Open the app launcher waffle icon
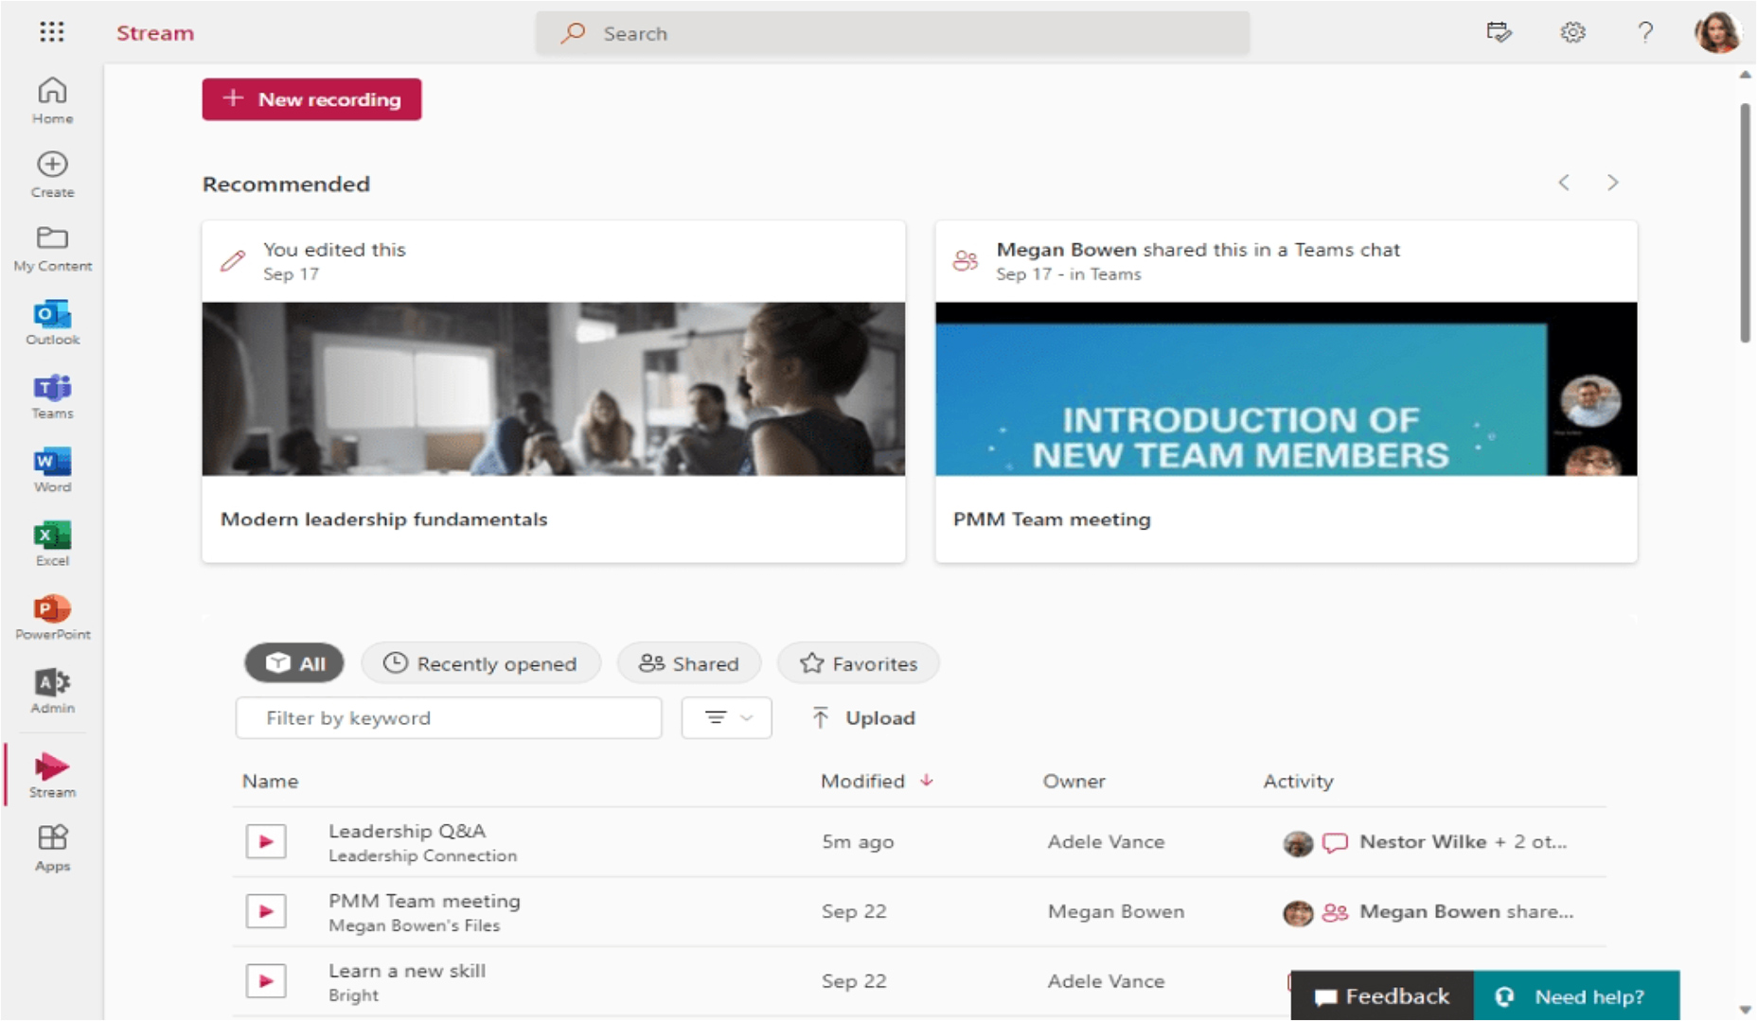The height and width of the screenshot is (1021, 1757). pyautogui.click(x=52, y=32)
